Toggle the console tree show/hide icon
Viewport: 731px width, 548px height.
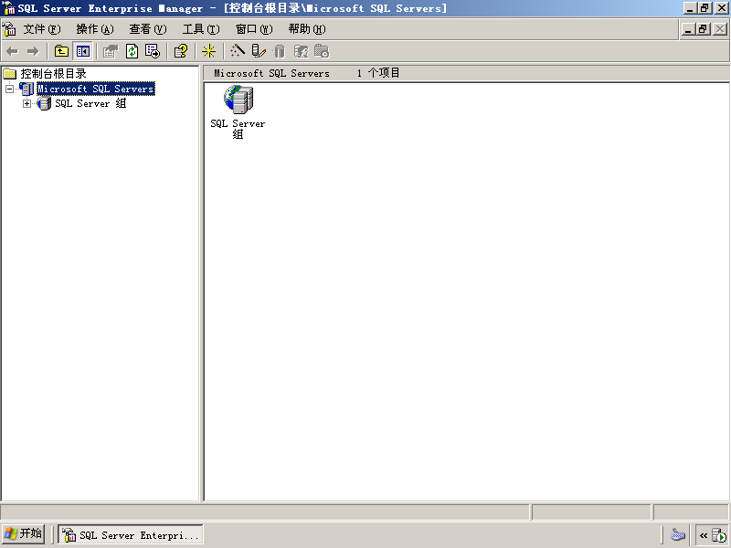coord(82,51)
